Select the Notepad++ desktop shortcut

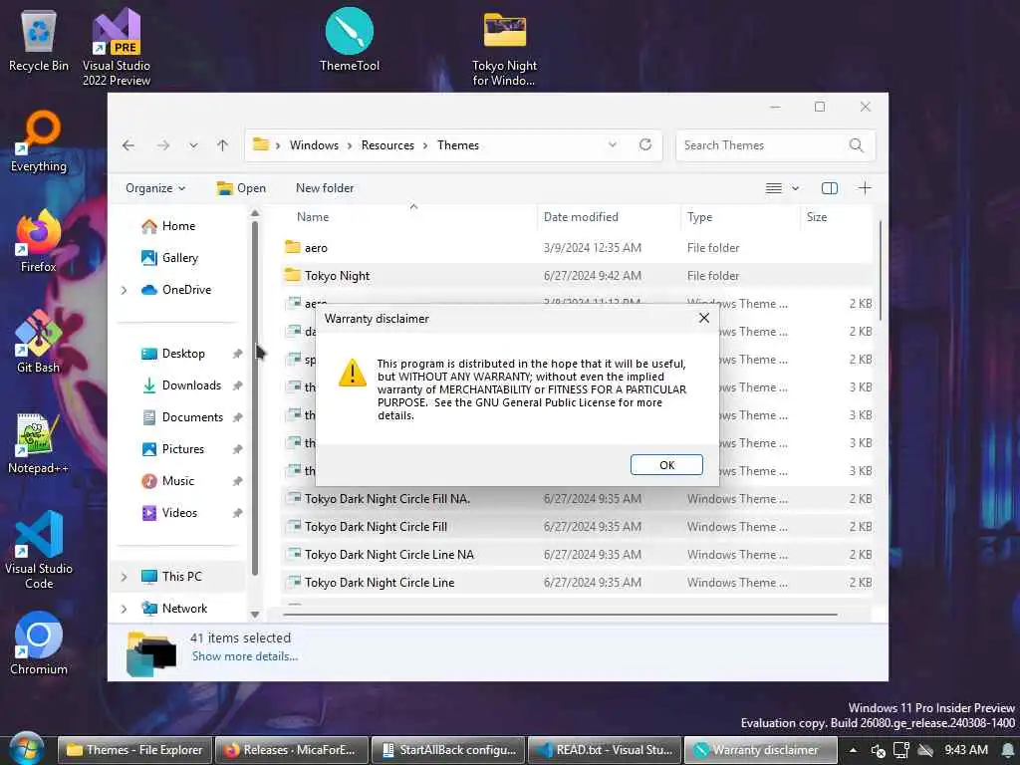click(39, 443)
